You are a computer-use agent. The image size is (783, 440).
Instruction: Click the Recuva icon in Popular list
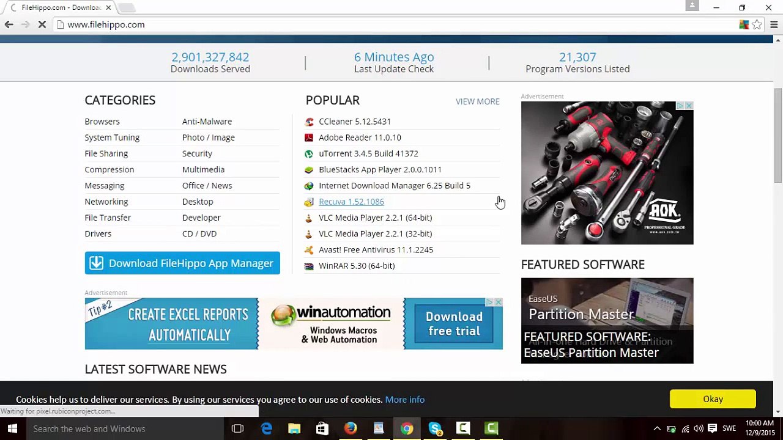click(309, 202)
